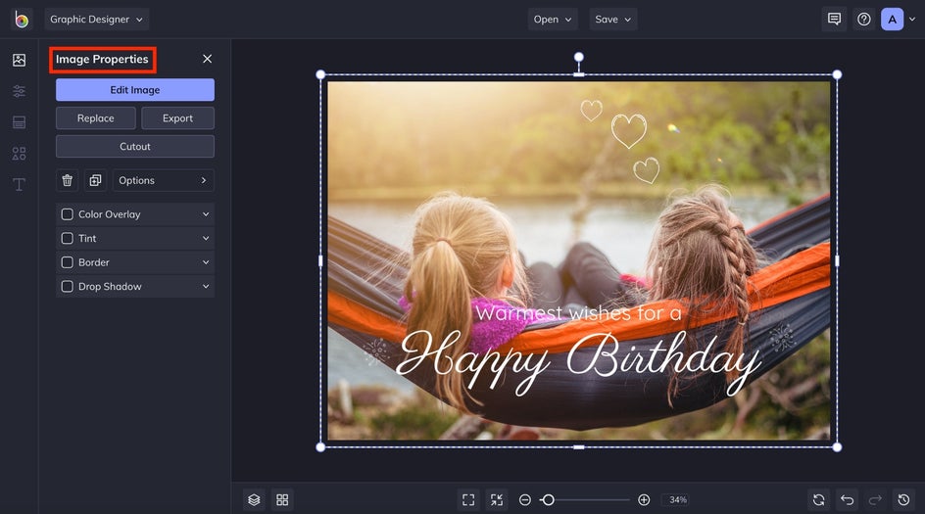
Task: Expand the Drop Shadow settings chevron
Action: click(x=206, y=287)
